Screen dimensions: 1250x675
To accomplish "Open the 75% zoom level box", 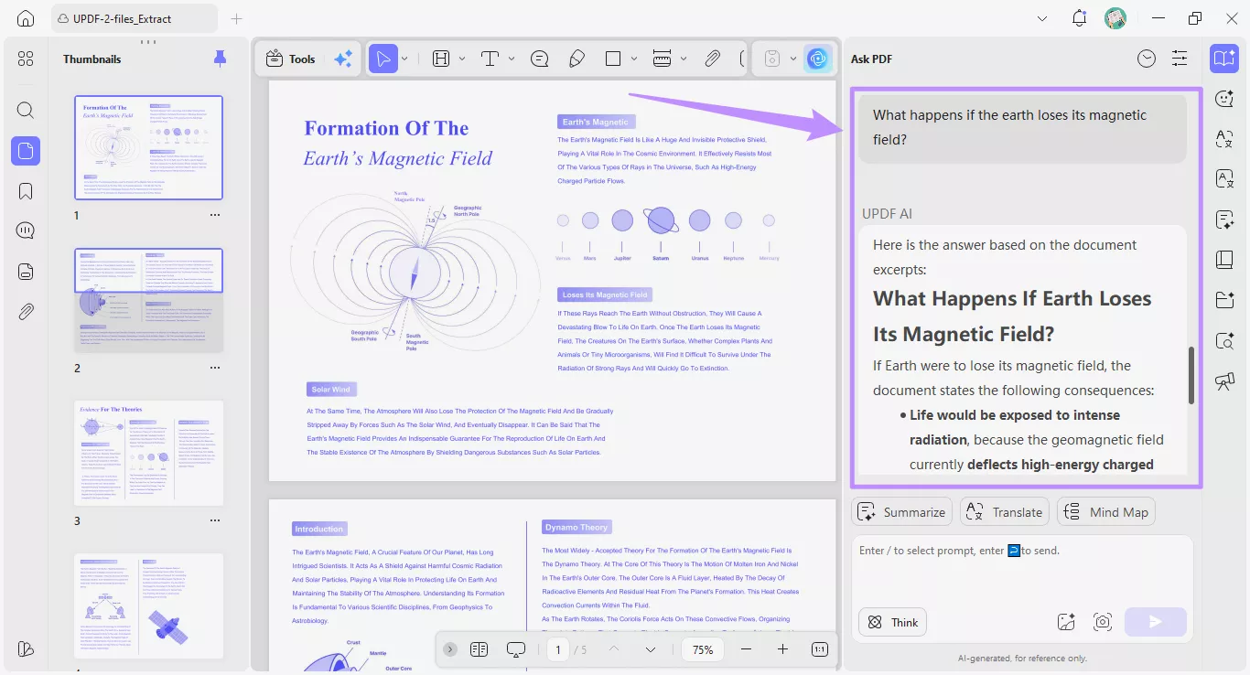I will (x=703, y=649).
